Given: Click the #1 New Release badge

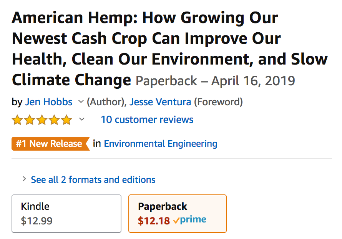Looking at the screenshot, I should (x=51, y=144).
